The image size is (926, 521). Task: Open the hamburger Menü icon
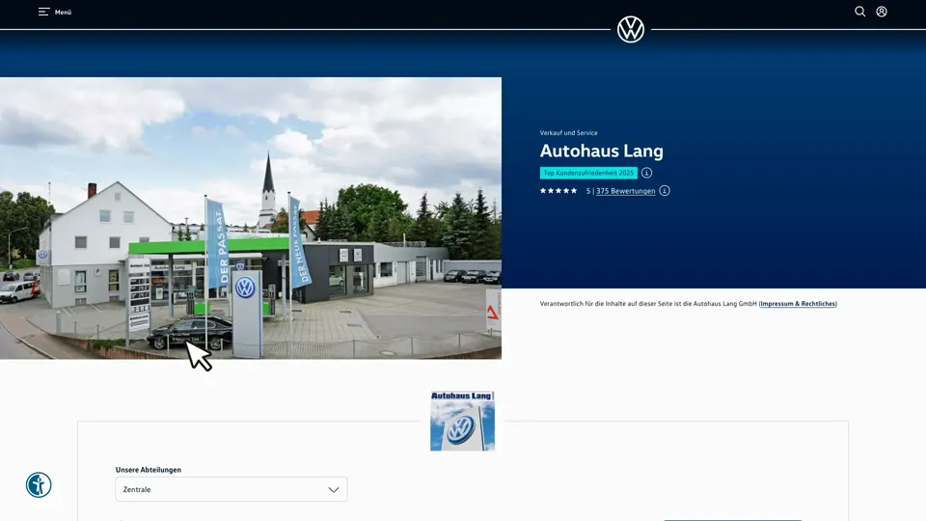(43, 12)
